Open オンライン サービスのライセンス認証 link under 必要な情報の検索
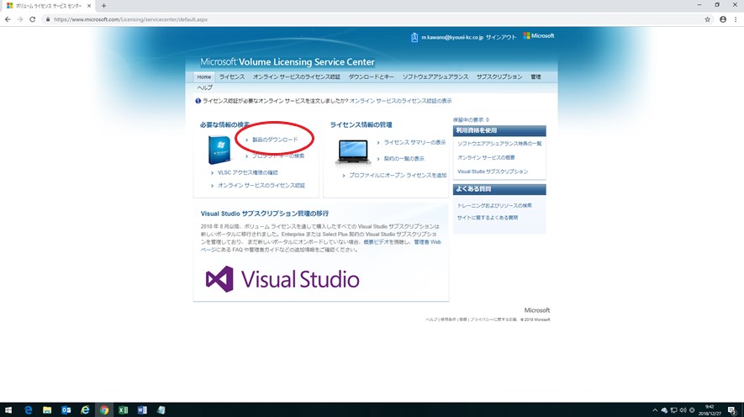Viewport: 744px width, 417px height. click(x=261, y=186)
